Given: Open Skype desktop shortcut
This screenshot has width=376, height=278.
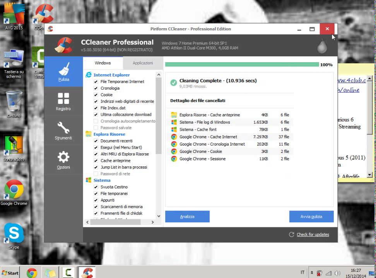Looking at the screenshot, I should pos(14,237).
